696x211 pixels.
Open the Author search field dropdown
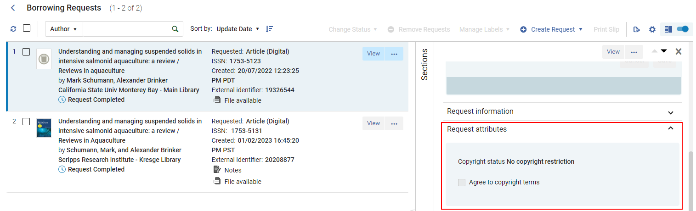click(x=63, y=29)
